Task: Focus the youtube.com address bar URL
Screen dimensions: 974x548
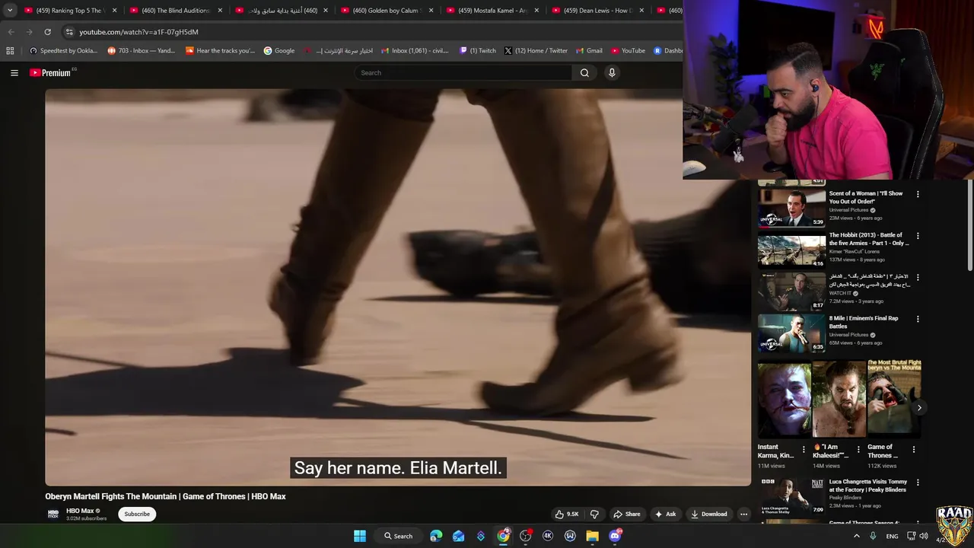Action: click(138, 32)
